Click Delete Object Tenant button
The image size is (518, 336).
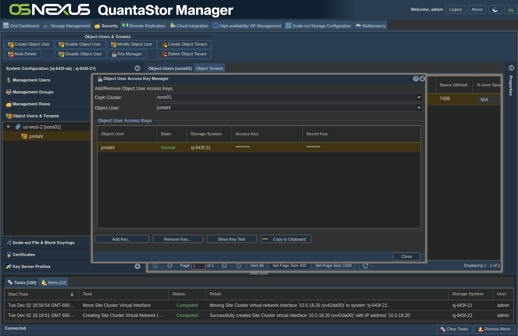184,54
